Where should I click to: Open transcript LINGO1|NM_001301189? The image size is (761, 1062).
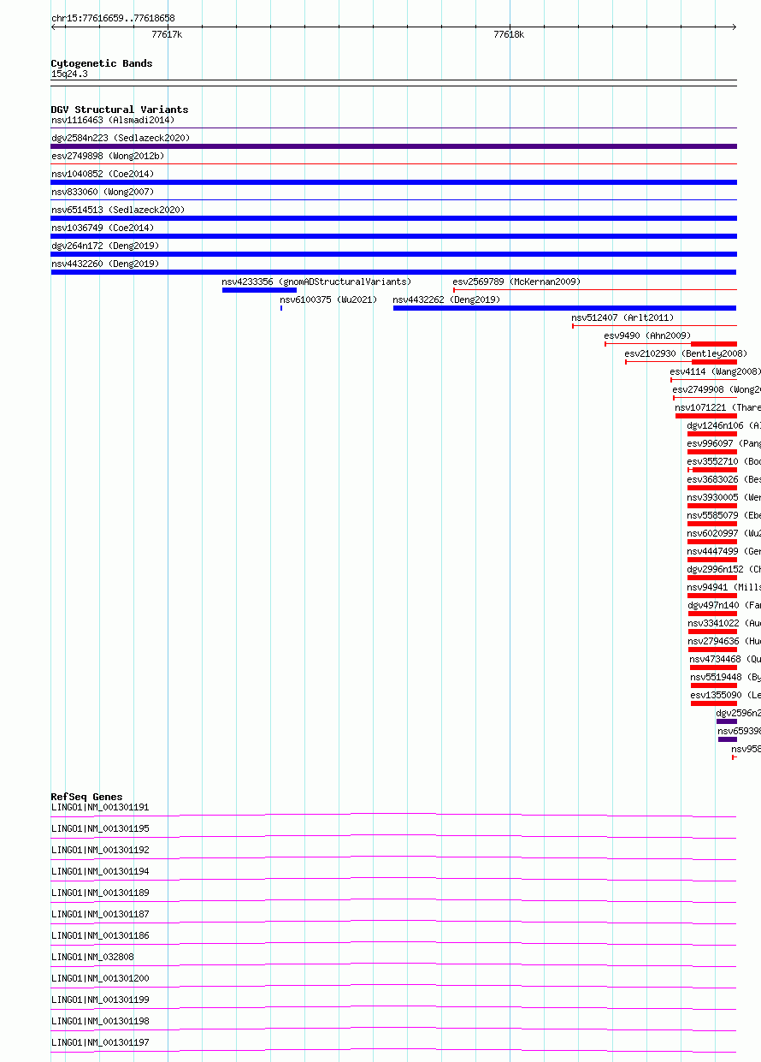[100, 893]
